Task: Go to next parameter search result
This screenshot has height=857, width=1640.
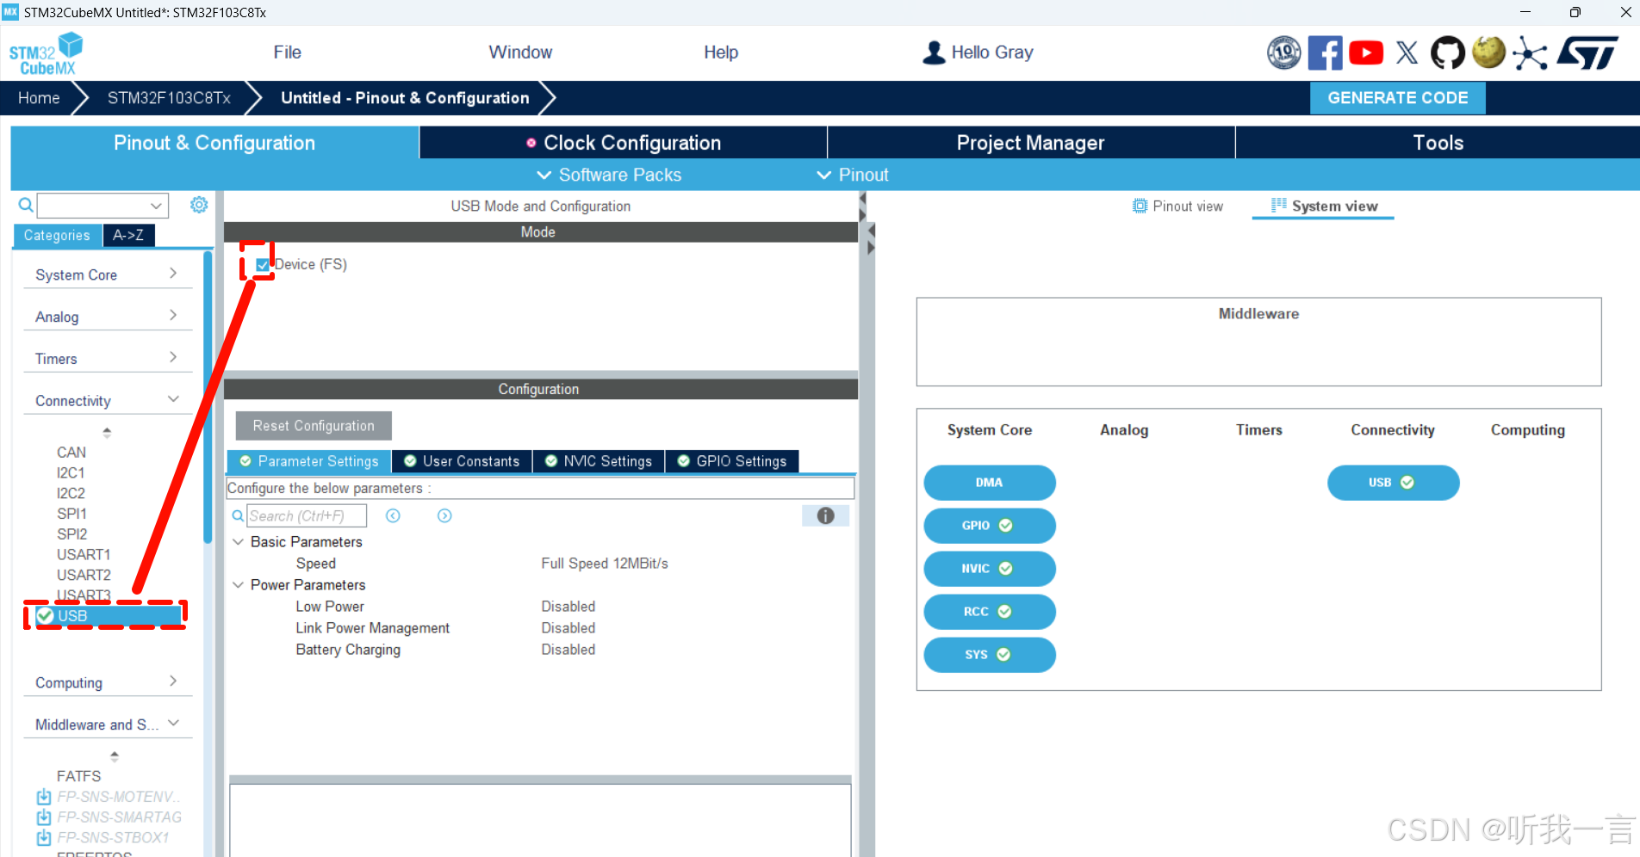Action: coord(444,515)
